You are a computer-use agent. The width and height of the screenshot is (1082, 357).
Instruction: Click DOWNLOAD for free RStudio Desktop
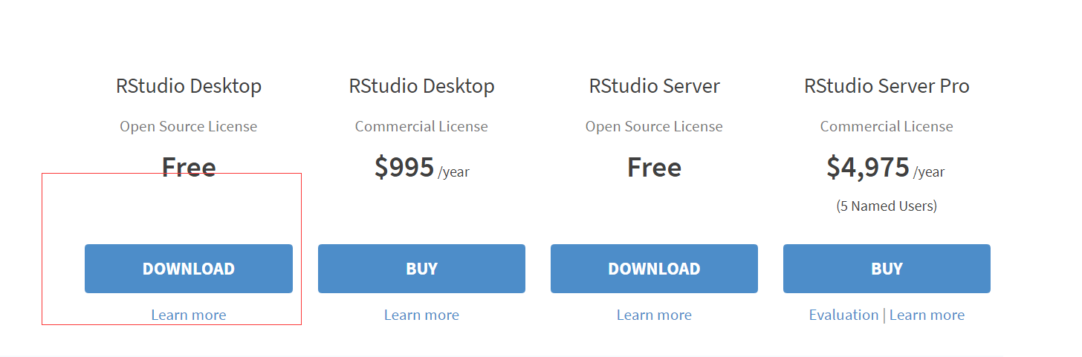click(189, 269)
